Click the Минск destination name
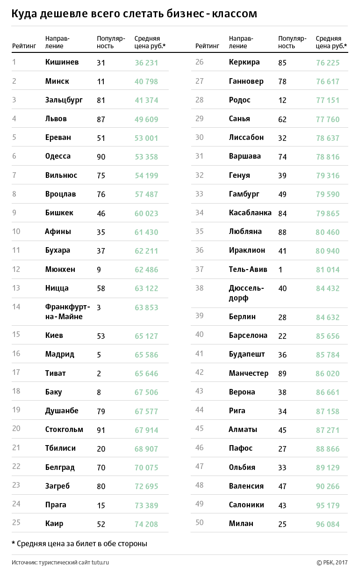Screen dimensions: 359x571 tap(57, 81)
